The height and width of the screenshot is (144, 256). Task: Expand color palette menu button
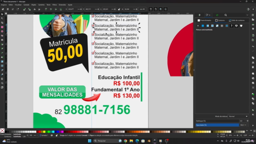254,131
